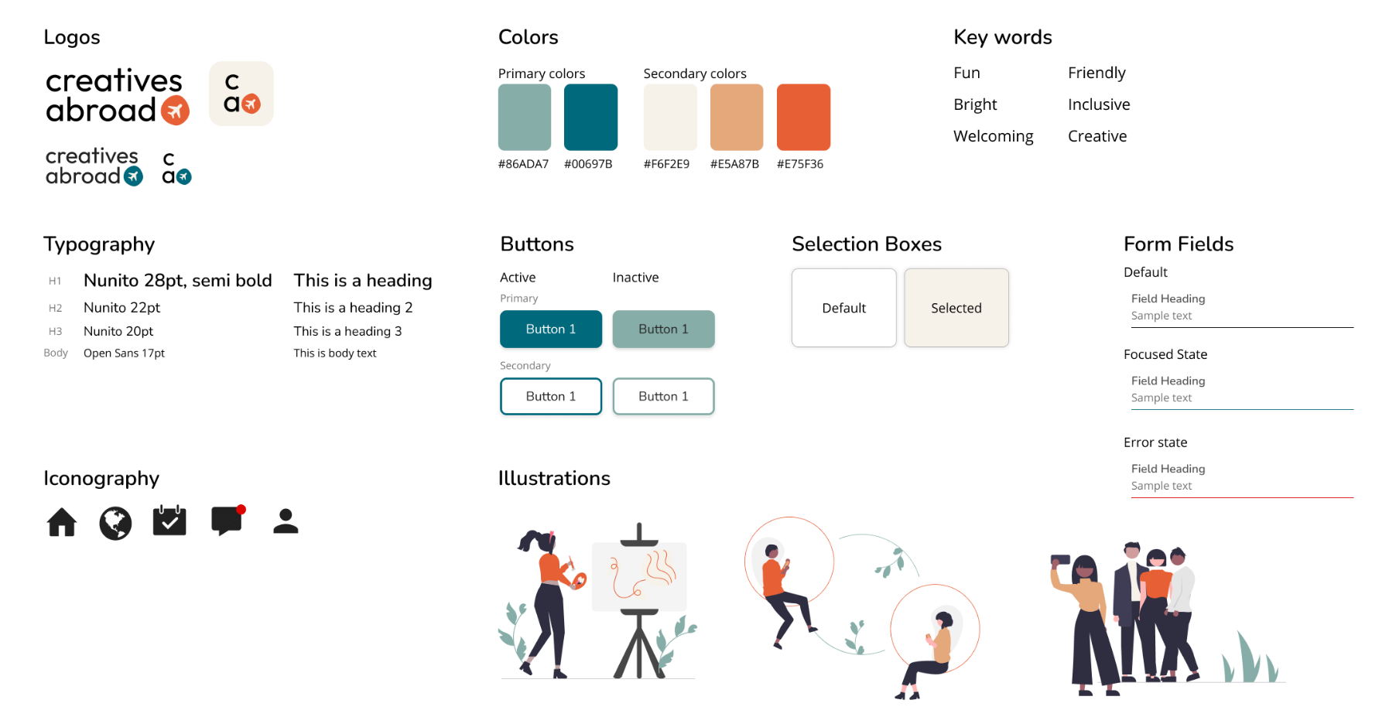
Task: Click the inactive primary Button 1
Action: pyautogui.click(x=663, y=329)
